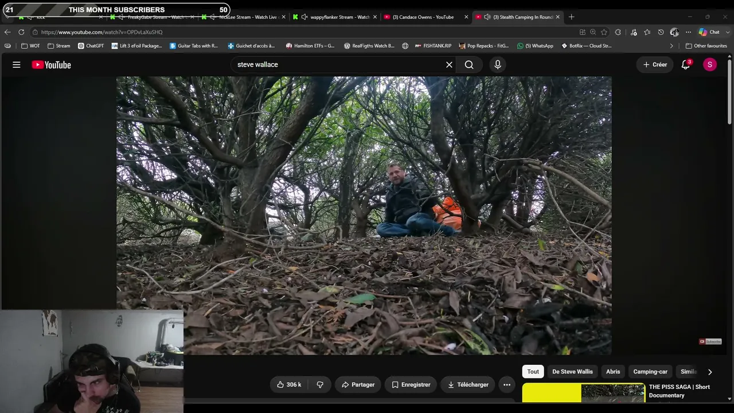Clear the 'steve wallace' search text
This screenshot has width=734, height=413.
[449, 65]
